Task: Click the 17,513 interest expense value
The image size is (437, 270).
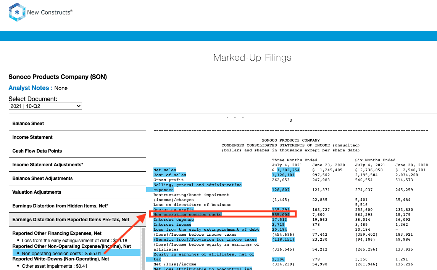Action: click(x=279, y=220)
